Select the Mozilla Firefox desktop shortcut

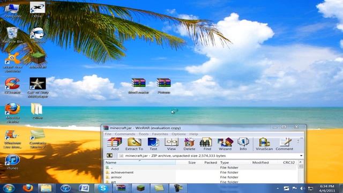[x=12, y=113]
